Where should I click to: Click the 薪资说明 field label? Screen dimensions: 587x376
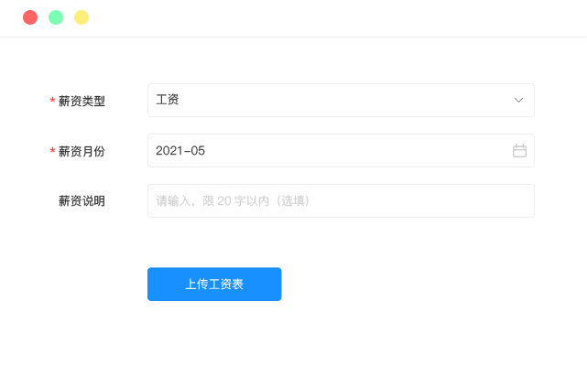coord(82,201)
